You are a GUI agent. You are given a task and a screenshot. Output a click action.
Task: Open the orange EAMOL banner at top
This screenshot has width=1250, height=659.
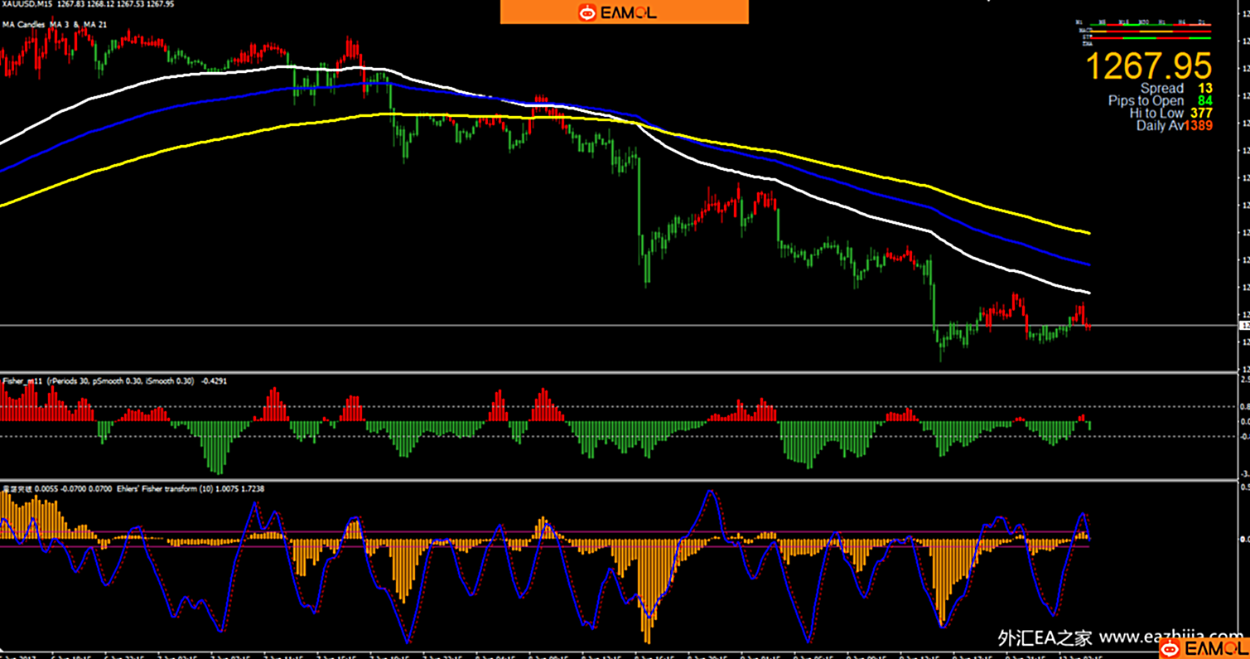click(624, 12)
